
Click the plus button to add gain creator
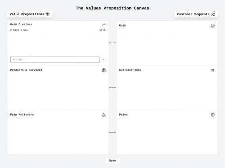click(103, 59)
